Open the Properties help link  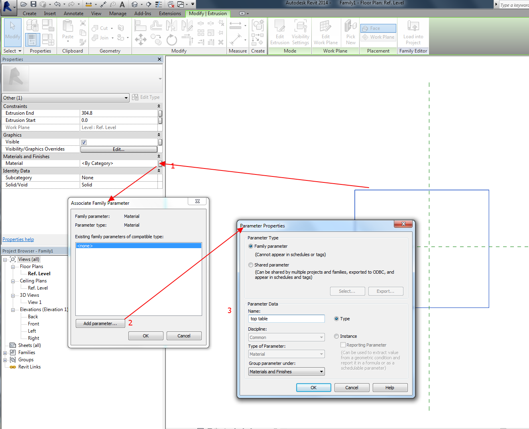pos(18,239)
